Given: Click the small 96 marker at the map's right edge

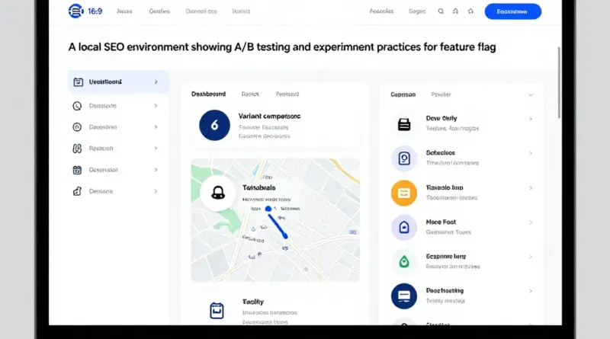Looking at the screenshot, I should pos(352,232).
